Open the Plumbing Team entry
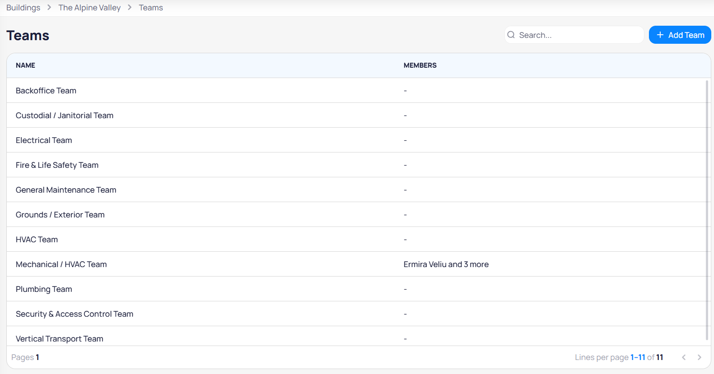The height and width of the screenshot is (374, 714). (44, 289)
